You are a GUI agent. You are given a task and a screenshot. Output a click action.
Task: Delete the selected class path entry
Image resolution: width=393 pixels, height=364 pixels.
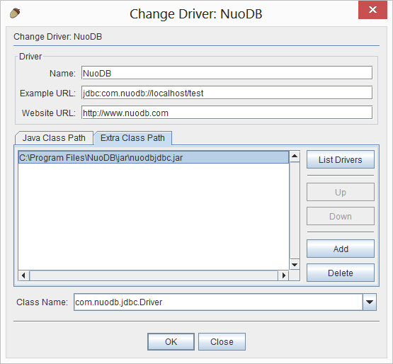(x=341, y=273)
